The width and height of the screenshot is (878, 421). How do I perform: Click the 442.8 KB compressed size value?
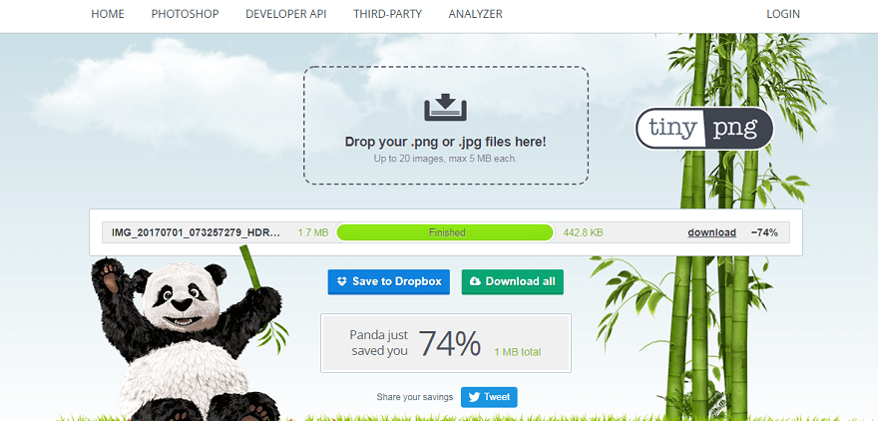583,232
